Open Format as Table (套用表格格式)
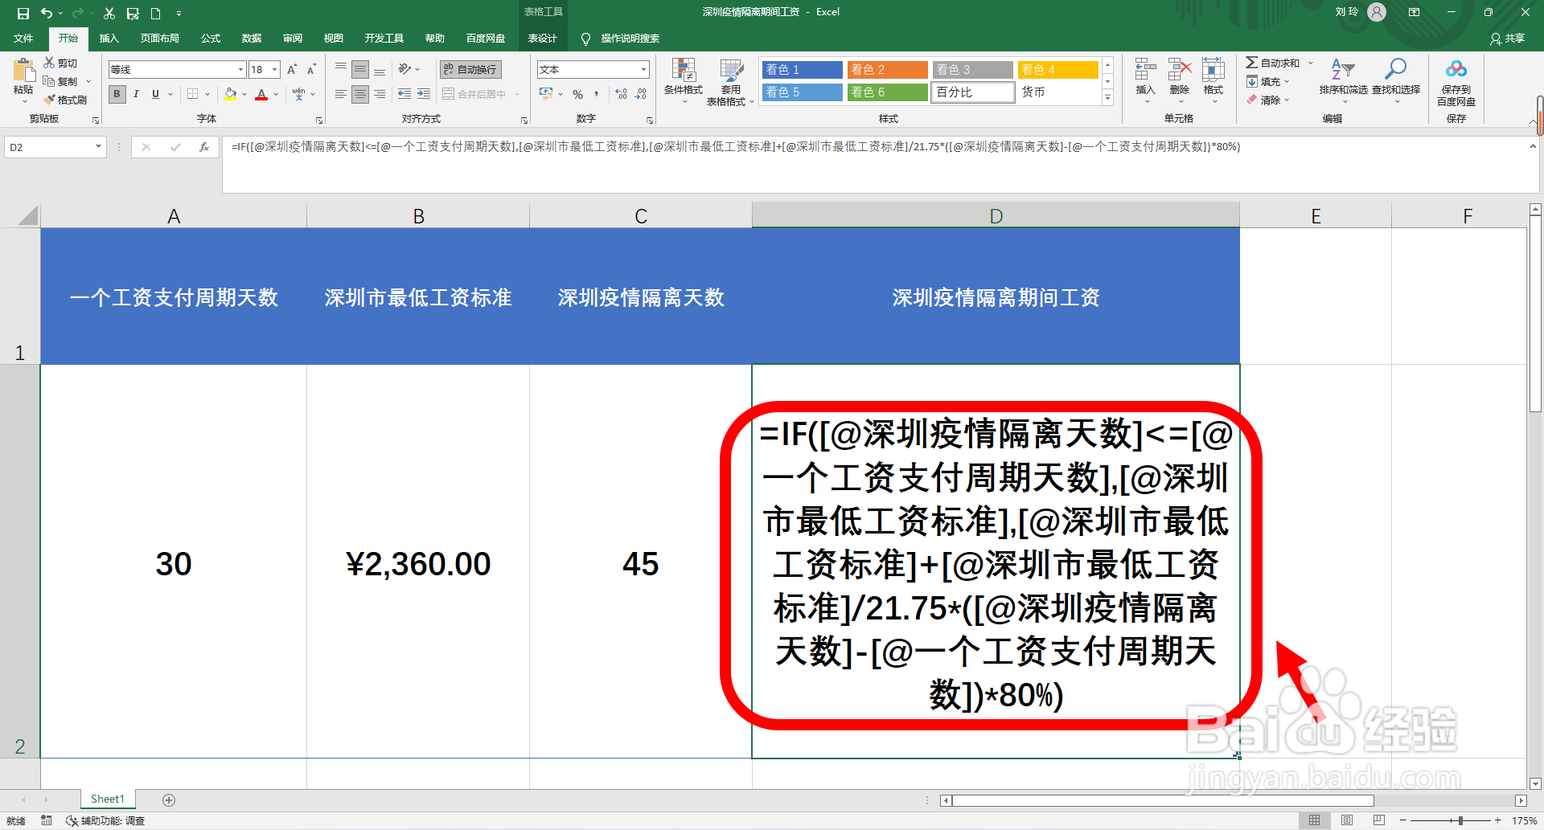The height and width of the screenshot is (830, 1544). click(x=730, y=82)
